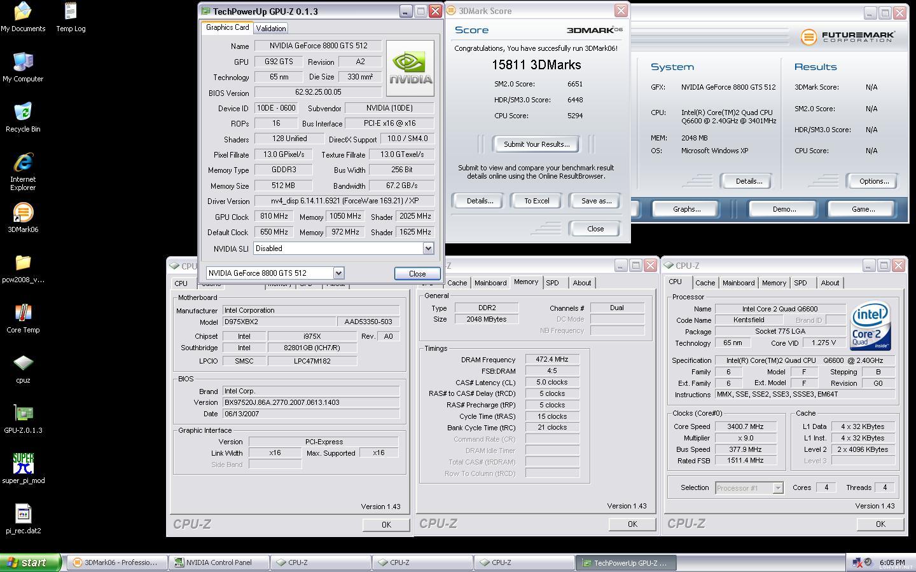Click Close button in GPU-Z window
The width and height of the screenshot is (916, 572).
pyautogui.click(x=417, y=273)
